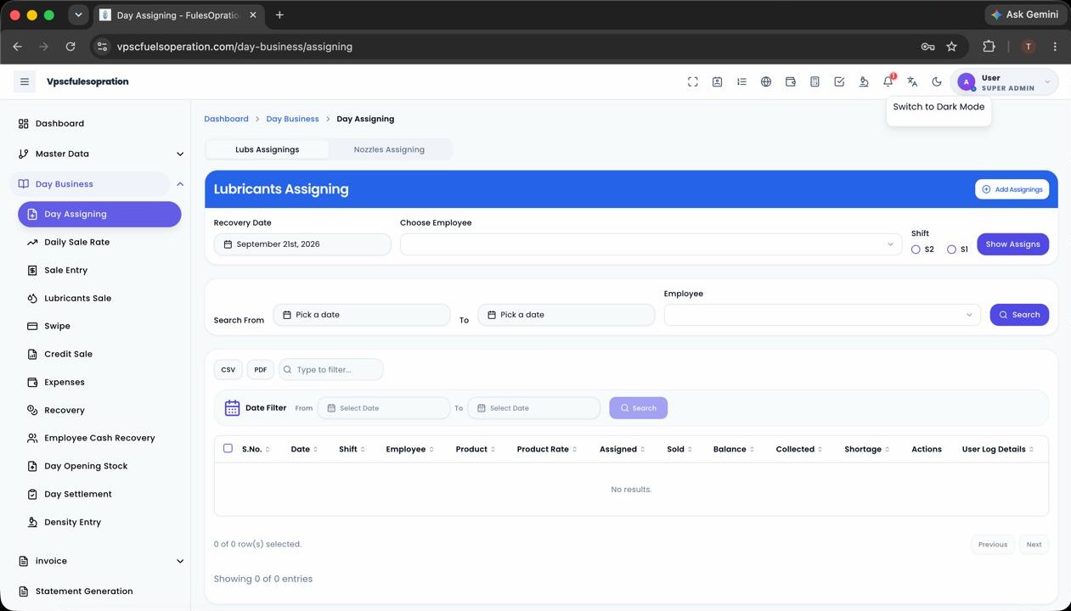Image resolution: width=1071 pixels, height=611 pixels.
Task: Export the table as CSV
Action: pos(228,370)
